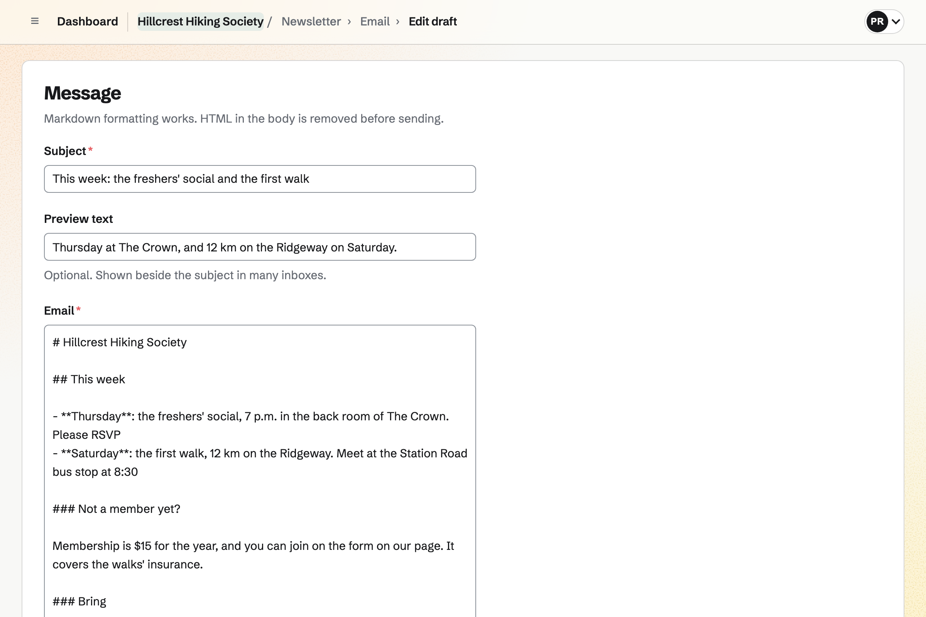This screenshot has height=617, width=926.
Task: Place the cursor on '### Not a member yet?' line
Action: [x=117, y=509]
